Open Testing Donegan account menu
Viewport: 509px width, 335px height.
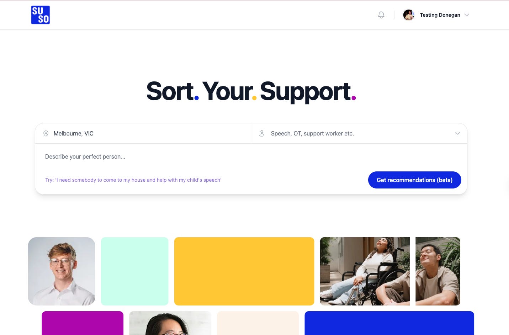click(440, 15)
